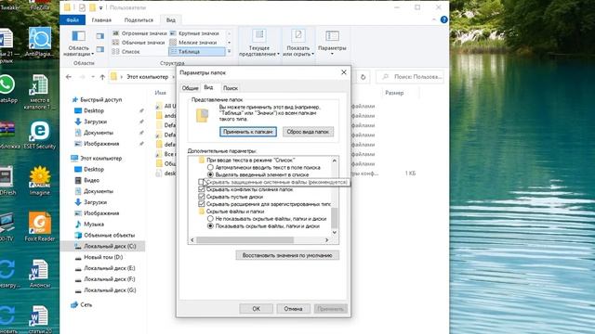The width and height of the screenshot is (595, 334).
Task: Select Локальный диск (C:) in tree
Action: [110, 246]
